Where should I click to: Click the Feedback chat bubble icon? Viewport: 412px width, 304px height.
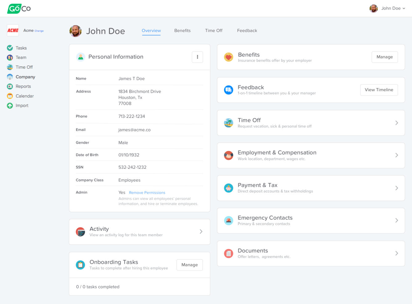click(x=228, y=90)
